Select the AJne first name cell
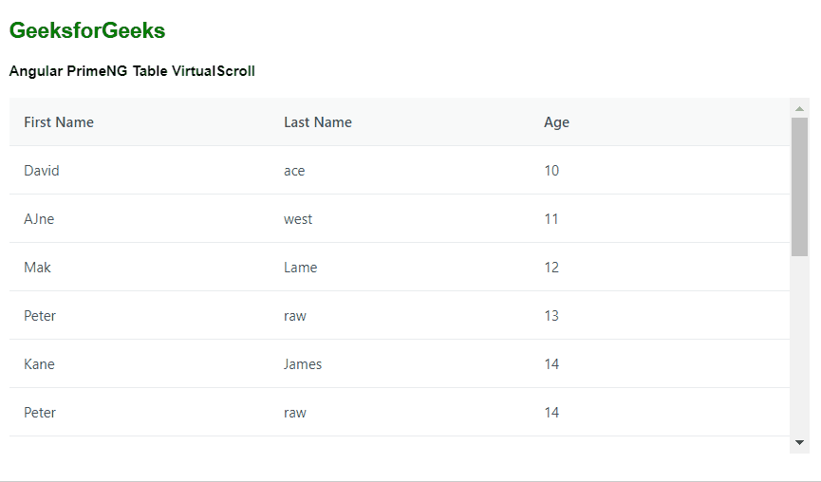The width and height of the screenshot is (821, 482). click(x=39, y=219)
